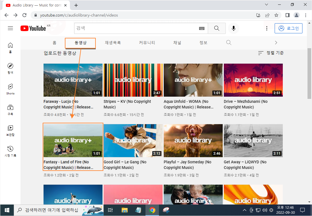Image resolution: width=312 pixels, height=216 pixels.
Task: Open the on-screen keyboard icon in search box
Action: (x=202, y=28)
